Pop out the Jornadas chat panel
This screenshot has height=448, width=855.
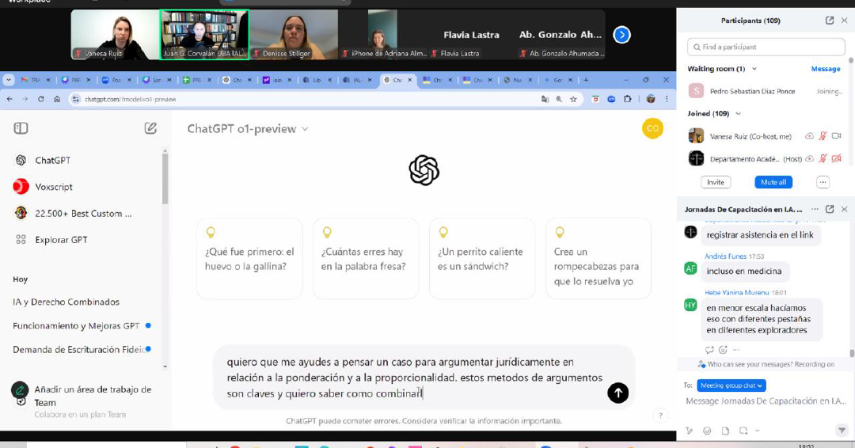(830, 209)
